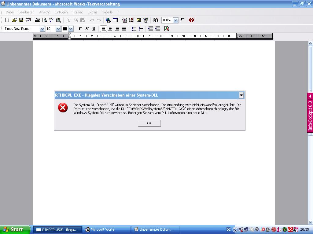Expand the Times New Roman font dropdown
This screenshot has width=313, height=234.
[42, 29]
